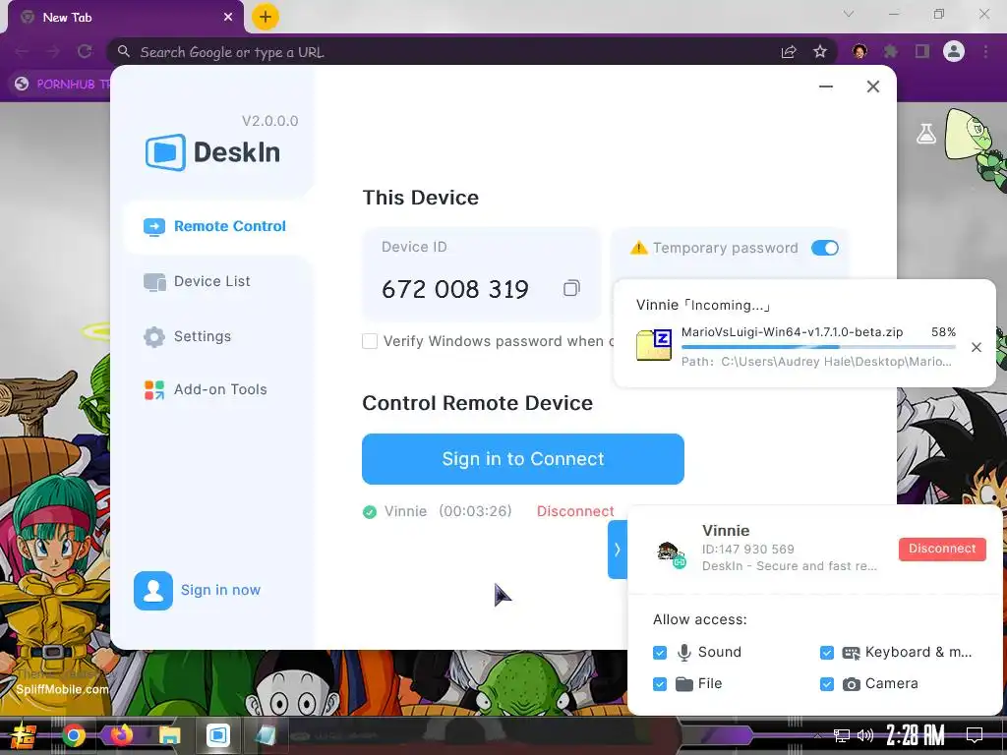Toggle the Chrome side panel icon
The image size is (1007, 755).
click(x=922, y=51)
